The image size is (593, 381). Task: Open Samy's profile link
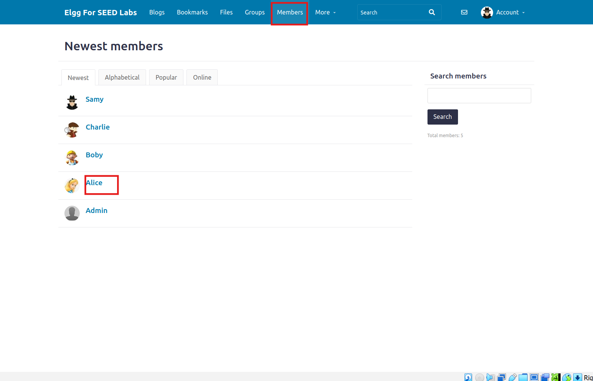coord(95,99)
